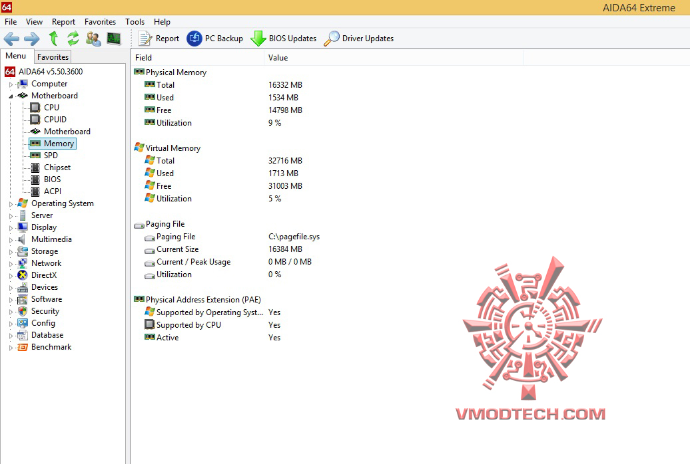
Task: Open the system monitor graph icon
Action: pos(114,39)
